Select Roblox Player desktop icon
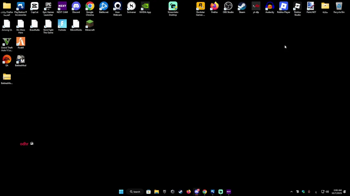 284,8
